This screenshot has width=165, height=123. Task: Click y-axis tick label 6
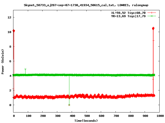[10, 61]
